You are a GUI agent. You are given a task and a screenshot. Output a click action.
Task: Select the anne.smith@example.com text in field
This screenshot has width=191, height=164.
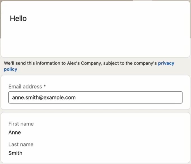pos(44,98)
